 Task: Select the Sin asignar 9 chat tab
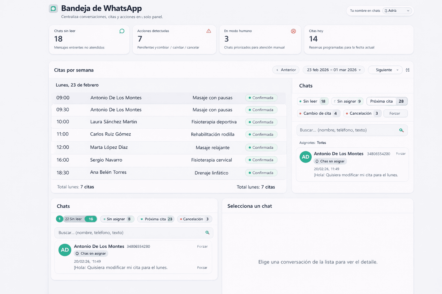[x=347, y=101]
